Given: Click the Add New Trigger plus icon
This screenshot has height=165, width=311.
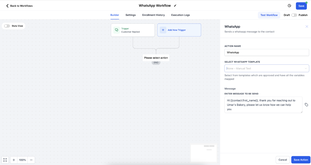Looking at the screenshot, I should [163, 30].
